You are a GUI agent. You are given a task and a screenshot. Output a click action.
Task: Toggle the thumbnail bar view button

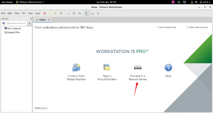[93, 13]
